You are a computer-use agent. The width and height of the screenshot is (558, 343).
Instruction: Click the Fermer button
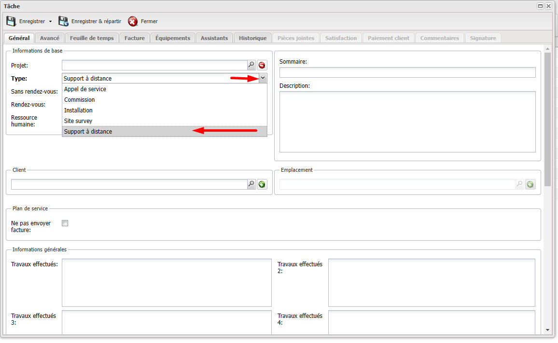[143, 21]
